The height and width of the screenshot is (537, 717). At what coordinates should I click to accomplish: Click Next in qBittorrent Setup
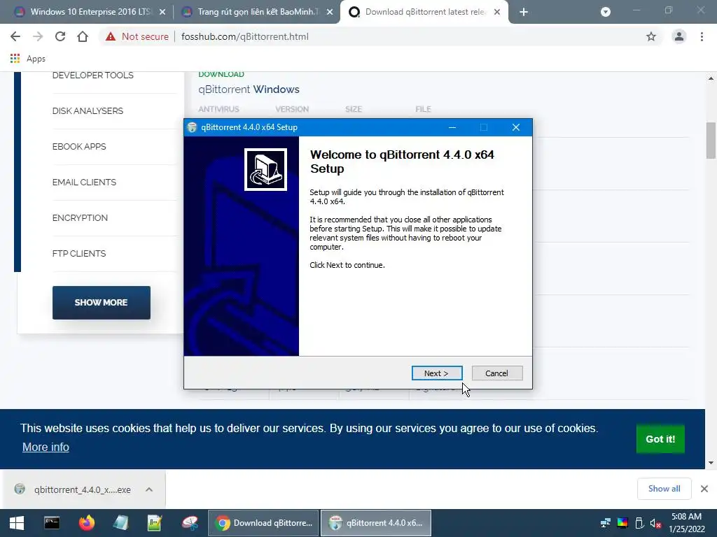[x=437, y=373]
